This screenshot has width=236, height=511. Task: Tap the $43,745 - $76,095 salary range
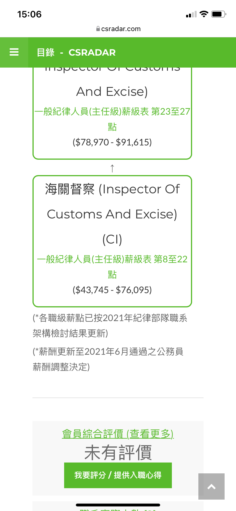tap(112, 290)
